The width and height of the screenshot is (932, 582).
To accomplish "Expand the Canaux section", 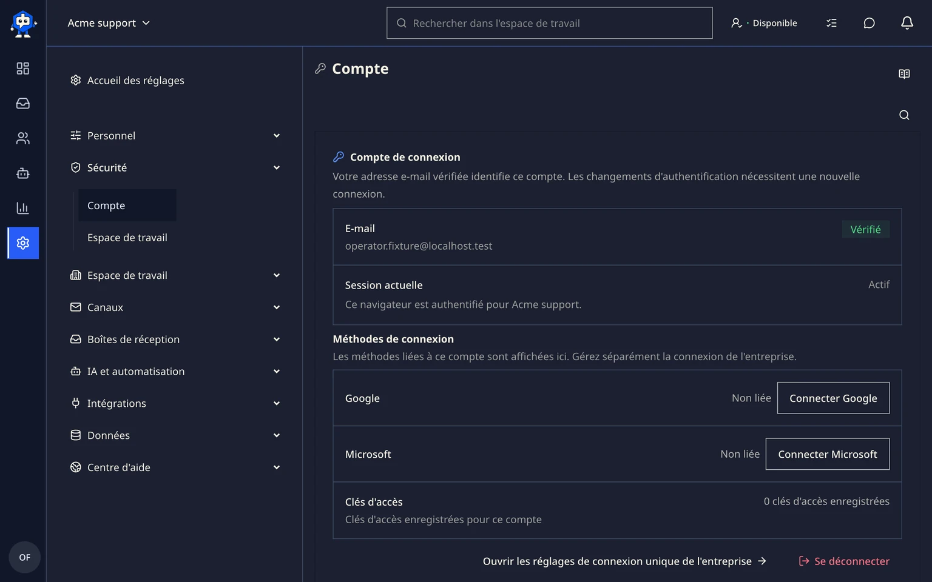I will [175, 307].
